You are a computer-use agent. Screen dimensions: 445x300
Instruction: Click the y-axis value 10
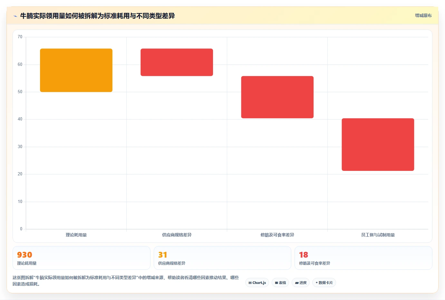point(20,202)
